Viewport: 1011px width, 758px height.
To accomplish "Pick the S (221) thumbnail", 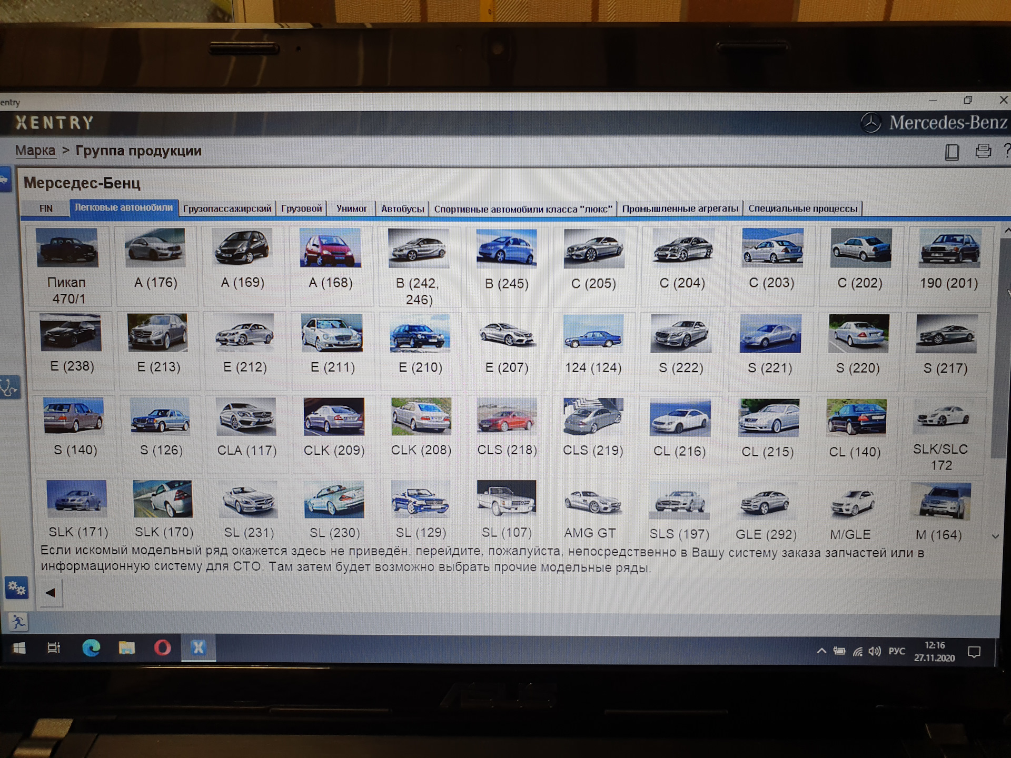I will click(x=770, y=333).
